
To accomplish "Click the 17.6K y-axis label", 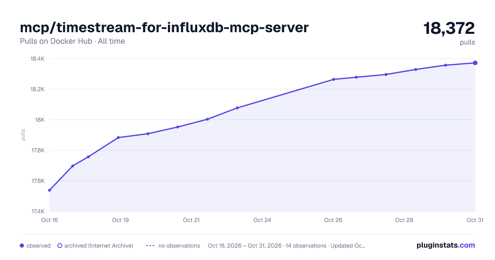I will [x=38, y=181].
